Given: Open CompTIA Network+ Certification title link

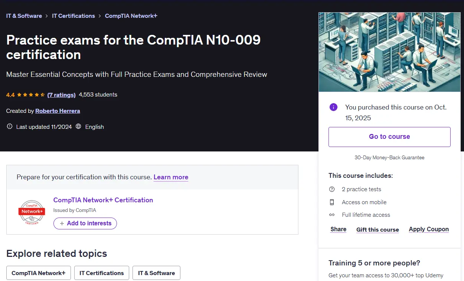Looking at the screenshot, I should point(103,200).
